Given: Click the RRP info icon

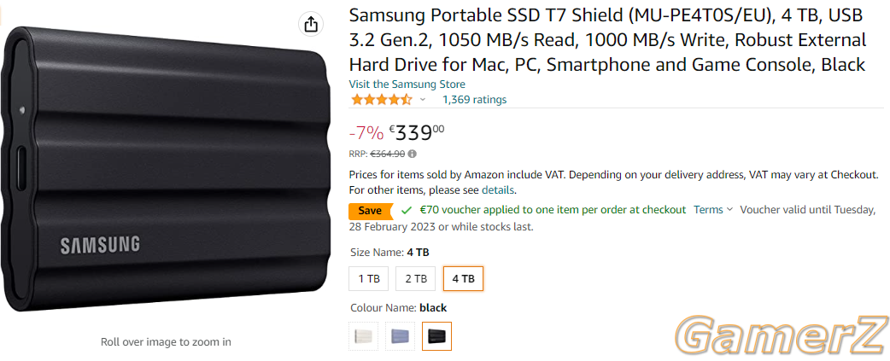Looking at the screenshot, I should (412, 154).
